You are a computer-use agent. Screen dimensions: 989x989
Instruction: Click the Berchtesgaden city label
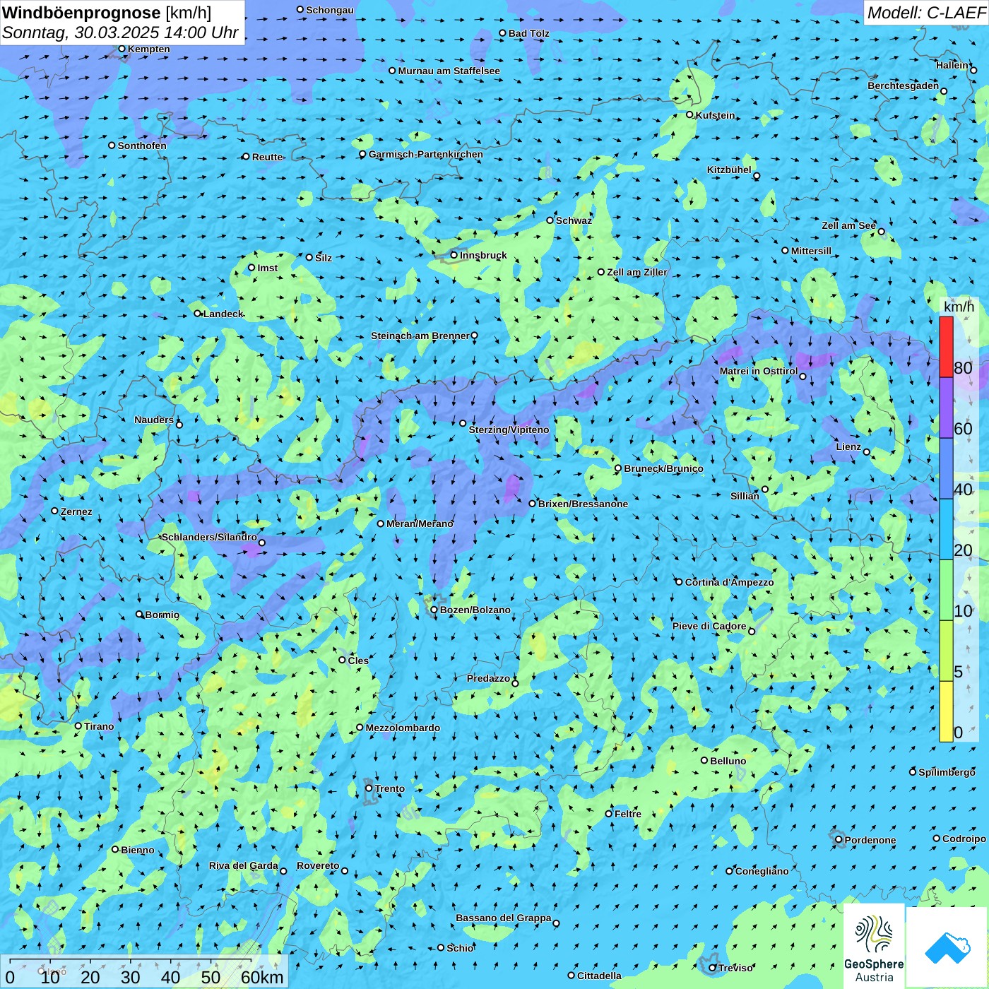pyautogui.click(x=904, y=85)
